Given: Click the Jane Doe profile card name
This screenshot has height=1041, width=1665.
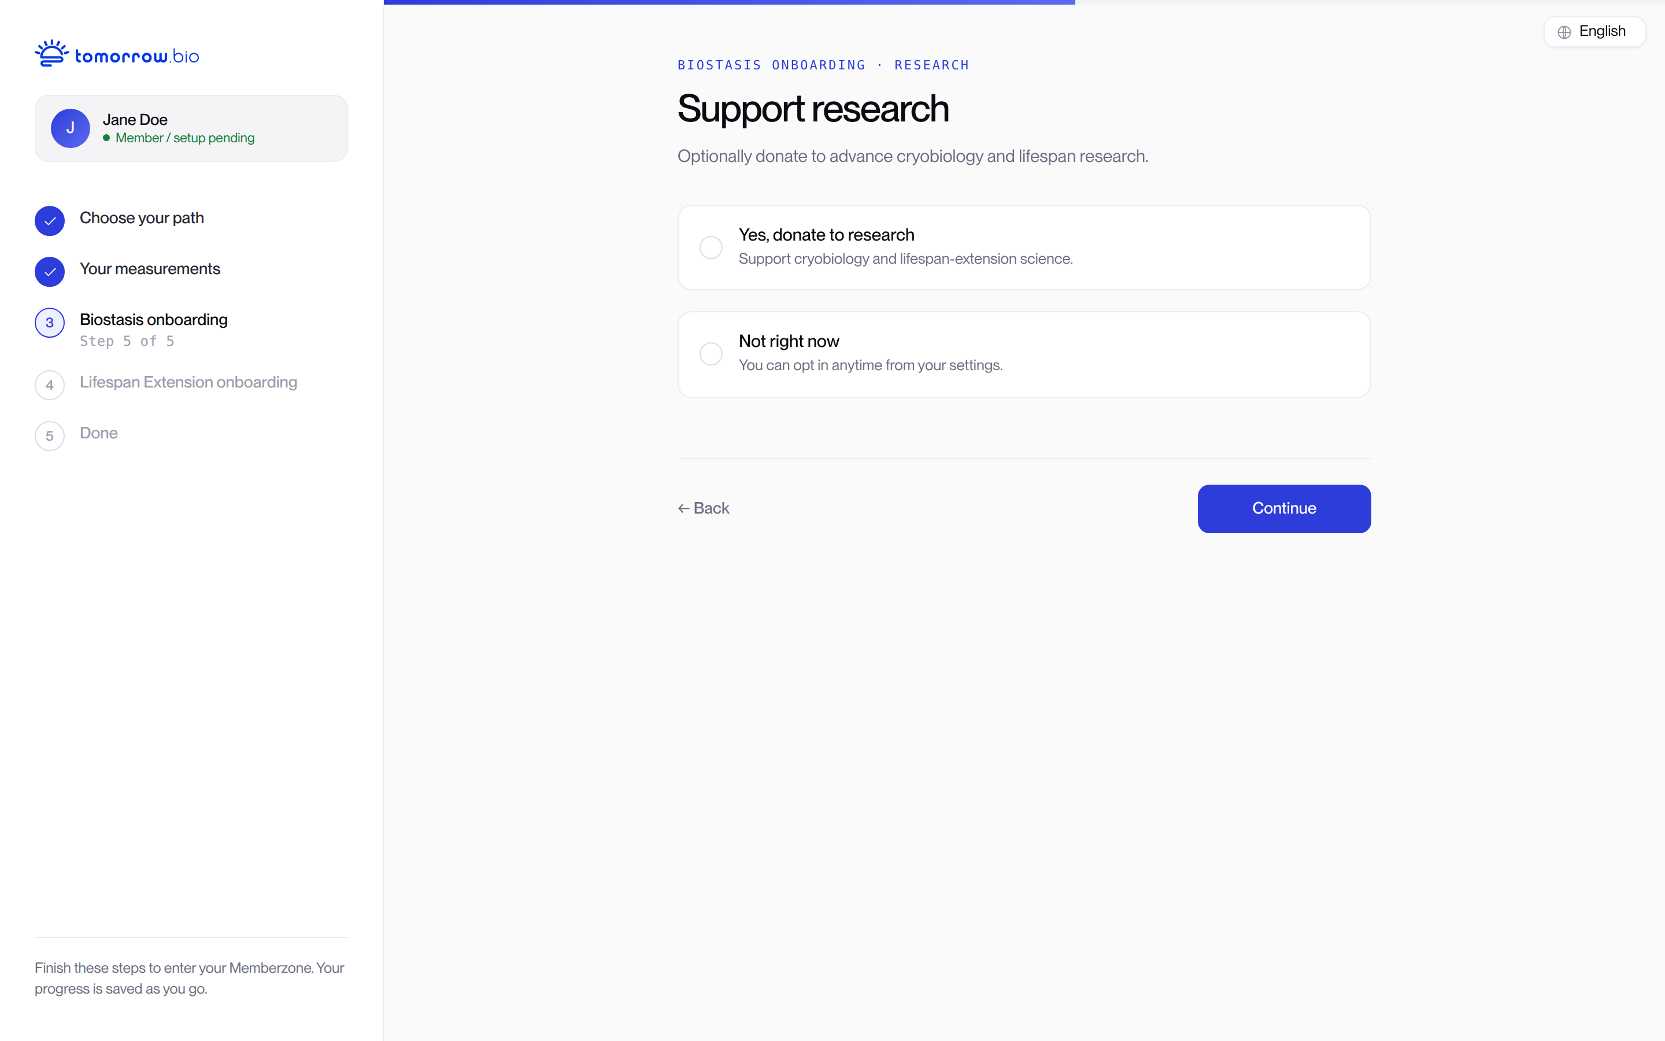Looking at the screenshot, I should click(135, 120).
